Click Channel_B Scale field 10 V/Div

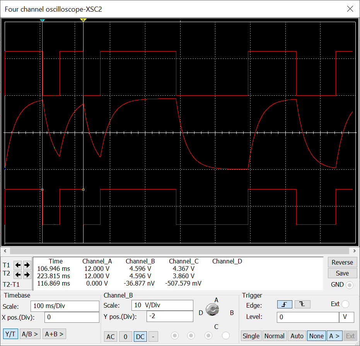(x=162, y=305)
